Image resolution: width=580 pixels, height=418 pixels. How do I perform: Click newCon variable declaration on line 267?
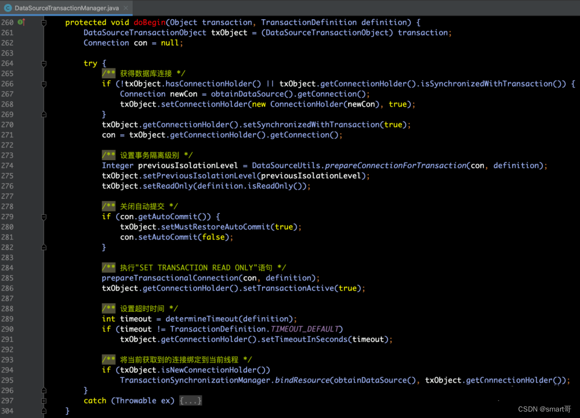184,94
